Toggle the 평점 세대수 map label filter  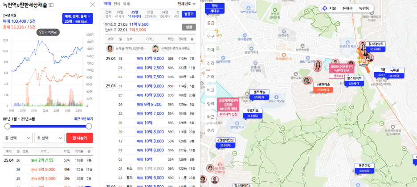tap(215, 8)
